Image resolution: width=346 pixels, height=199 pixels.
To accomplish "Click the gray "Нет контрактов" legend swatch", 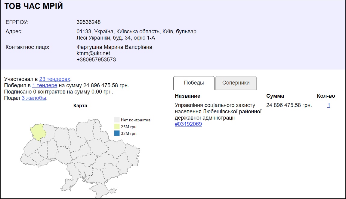I will click(x=117, y=120).
